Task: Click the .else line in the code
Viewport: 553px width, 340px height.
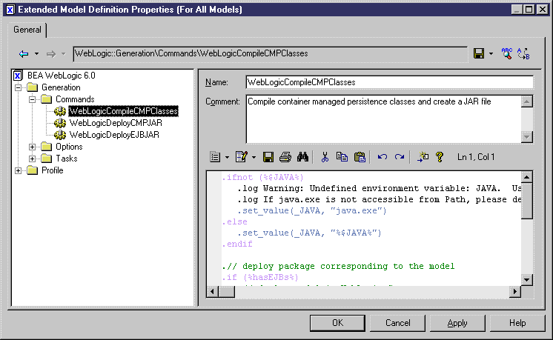Action: (x=234, y=221)
